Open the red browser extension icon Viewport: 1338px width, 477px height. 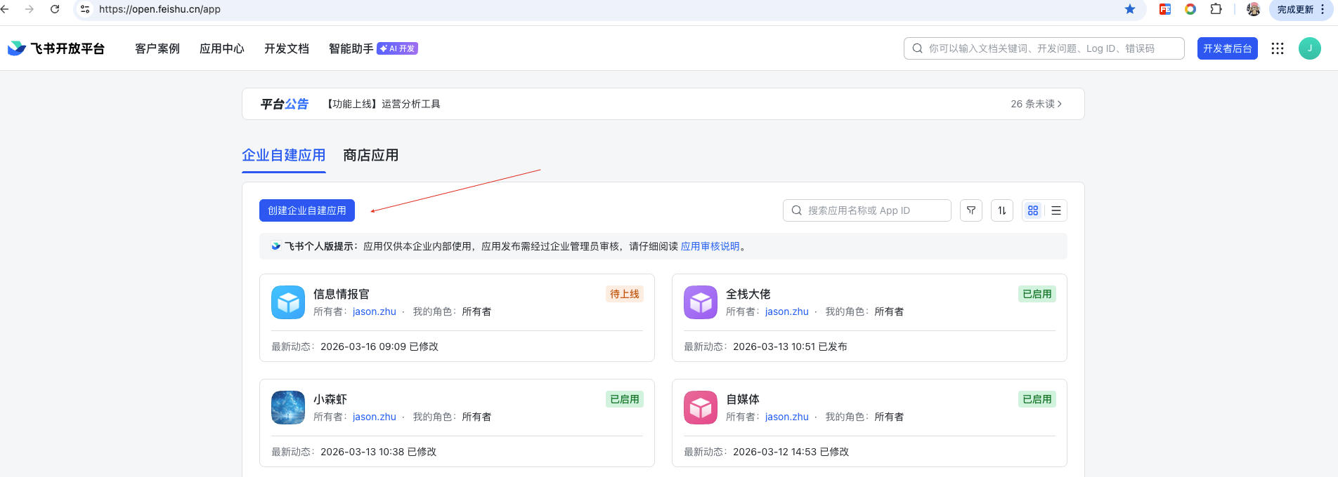point(1165,9)
